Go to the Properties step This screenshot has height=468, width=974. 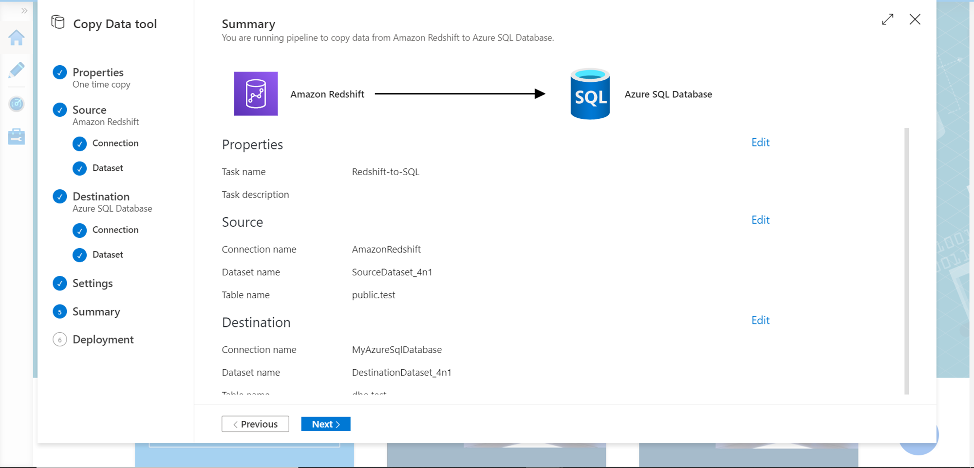[98, 72]
